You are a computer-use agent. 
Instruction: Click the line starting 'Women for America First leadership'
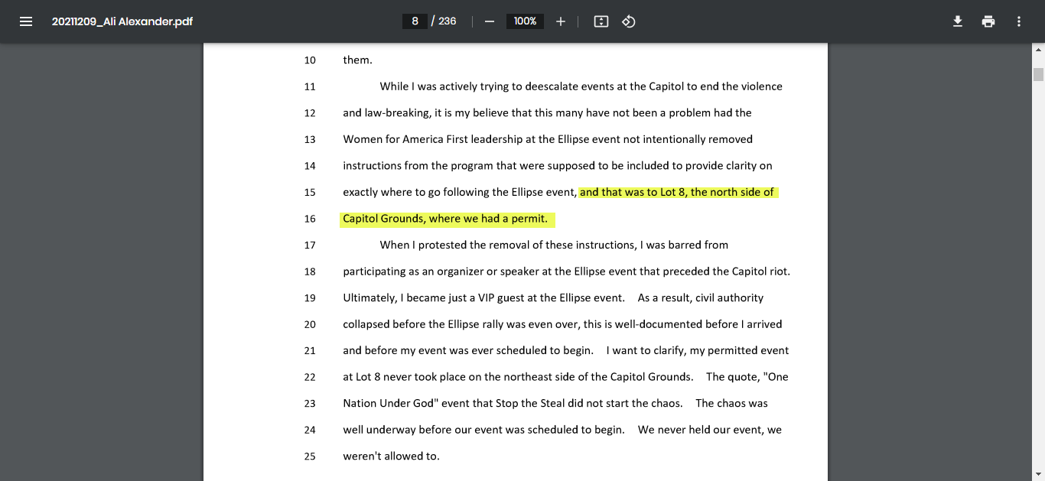pos(548,139)
